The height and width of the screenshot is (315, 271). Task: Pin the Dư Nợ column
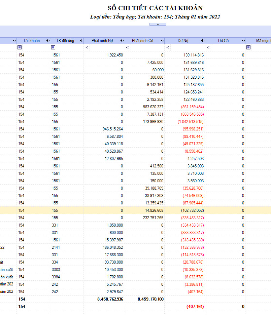(x=203, y=41)
